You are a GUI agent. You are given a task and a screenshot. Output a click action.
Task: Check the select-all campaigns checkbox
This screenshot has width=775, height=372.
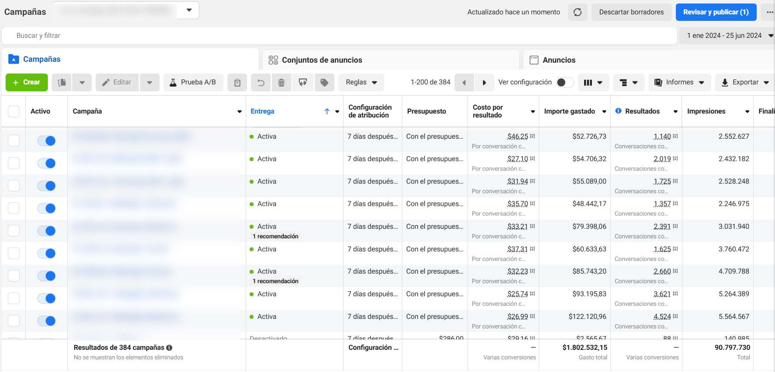14,111
